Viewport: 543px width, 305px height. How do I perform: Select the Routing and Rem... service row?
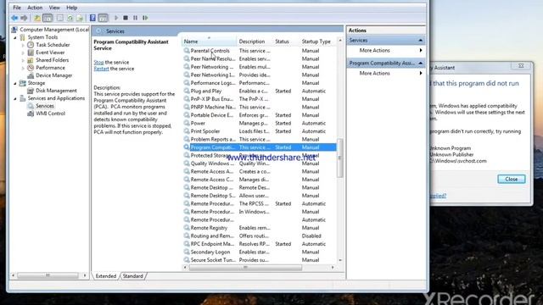point(260,236)
